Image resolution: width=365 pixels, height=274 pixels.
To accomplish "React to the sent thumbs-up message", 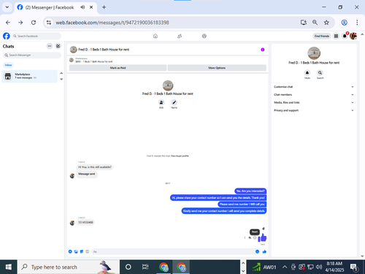I will [255, 237].
